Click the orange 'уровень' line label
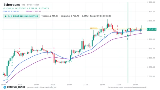 (94, 28)
